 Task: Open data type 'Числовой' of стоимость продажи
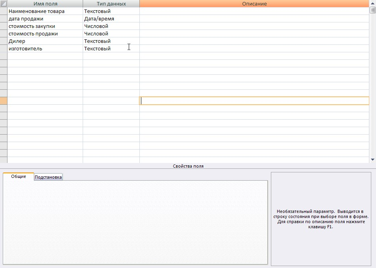[x=111, y=33]
